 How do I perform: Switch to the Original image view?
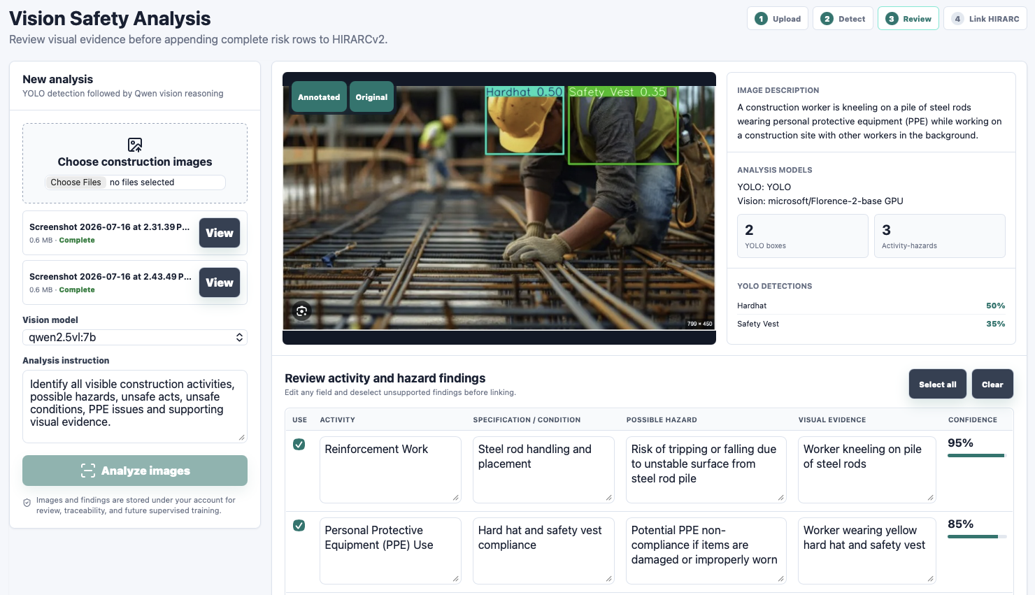pos(371,97)
